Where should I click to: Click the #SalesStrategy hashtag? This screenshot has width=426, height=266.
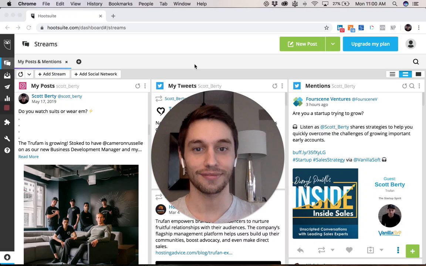pyautogui.click(x=329, y=160)
